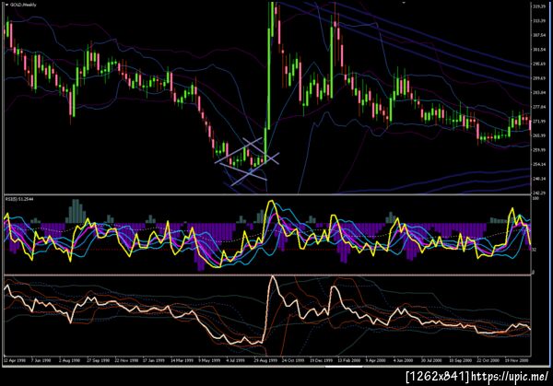
Task: Click date label 9 May 1999
Action: click(x=209, y=360)
